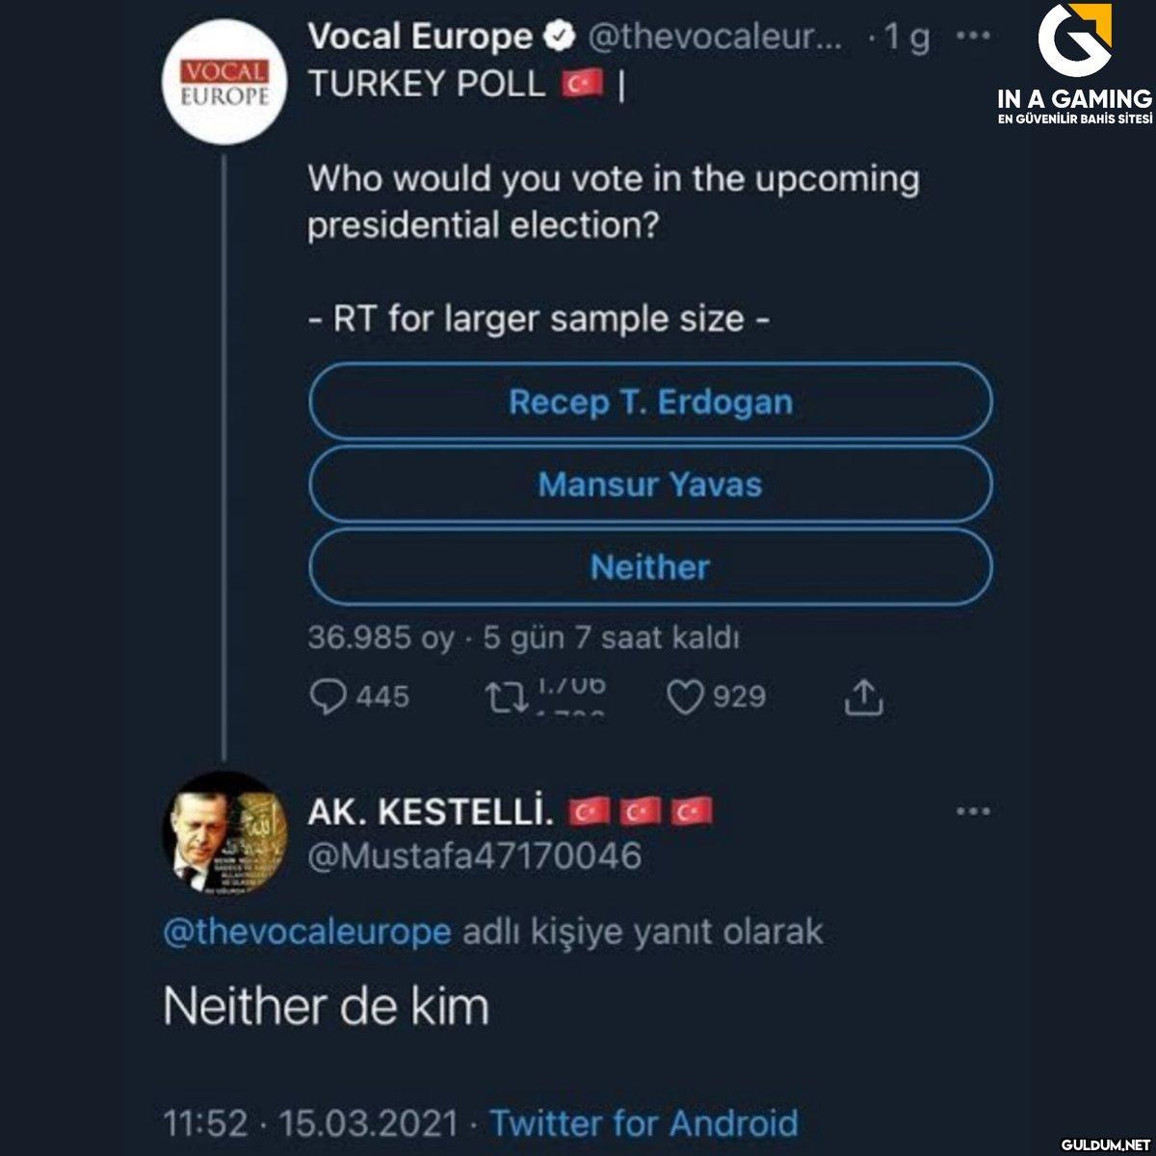Expand the three-dot menu on KESTELLİ reply

point(973,812)
